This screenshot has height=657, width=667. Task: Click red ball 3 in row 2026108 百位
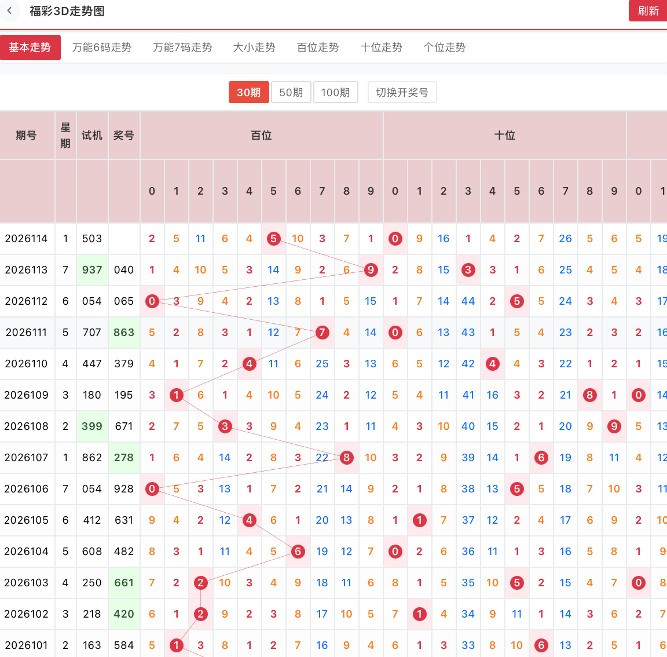[x=225, y=426]
